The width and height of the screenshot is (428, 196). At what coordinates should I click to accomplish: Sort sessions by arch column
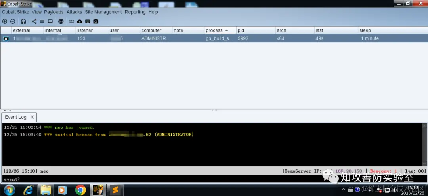click(295, 30)
